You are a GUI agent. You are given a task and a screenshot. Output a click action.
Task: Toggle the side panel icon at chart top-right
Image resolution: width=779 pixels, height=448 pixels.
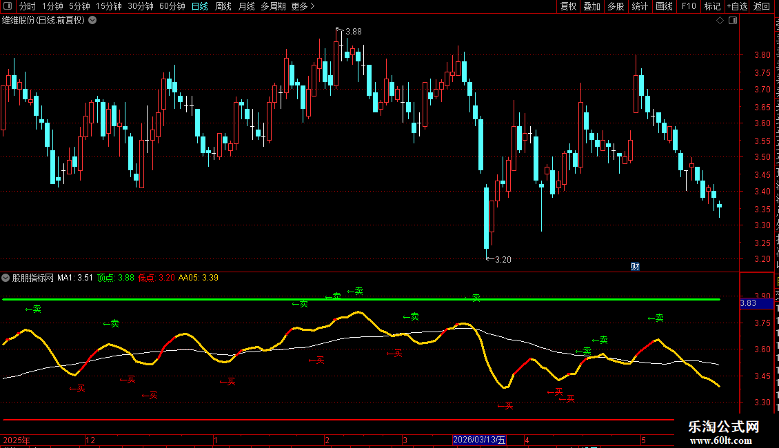coord(733,21)
